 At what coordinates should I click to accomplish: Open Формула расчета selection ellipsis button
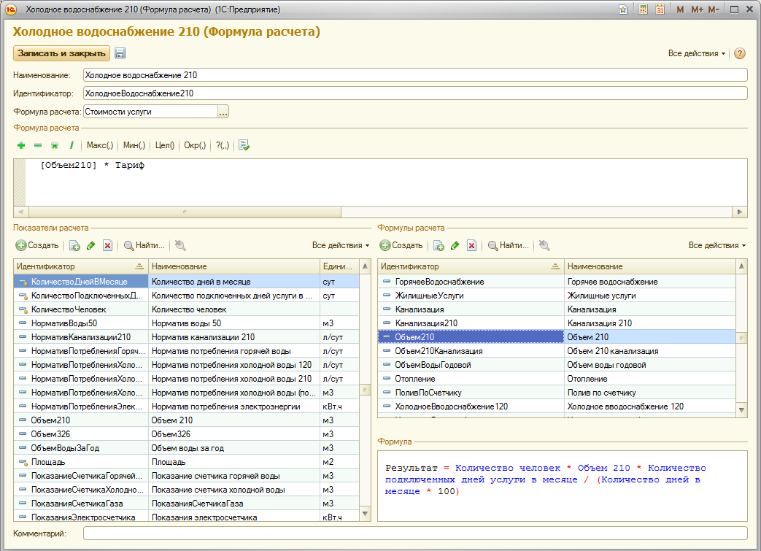coord(223,112)
